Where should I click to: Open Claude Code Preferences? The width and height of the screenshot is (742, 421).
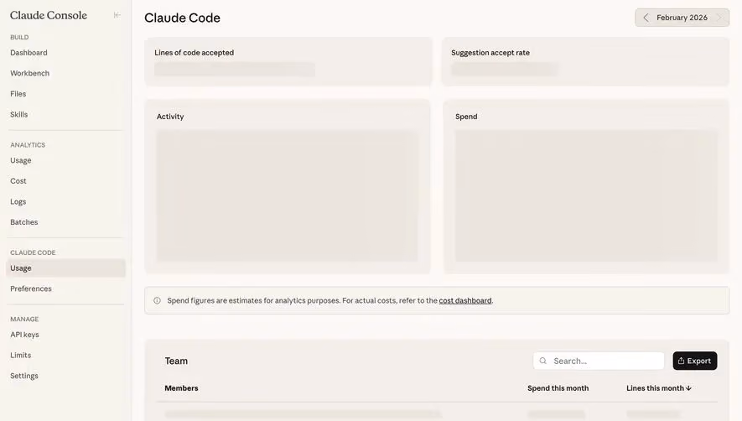click(31, 288)
